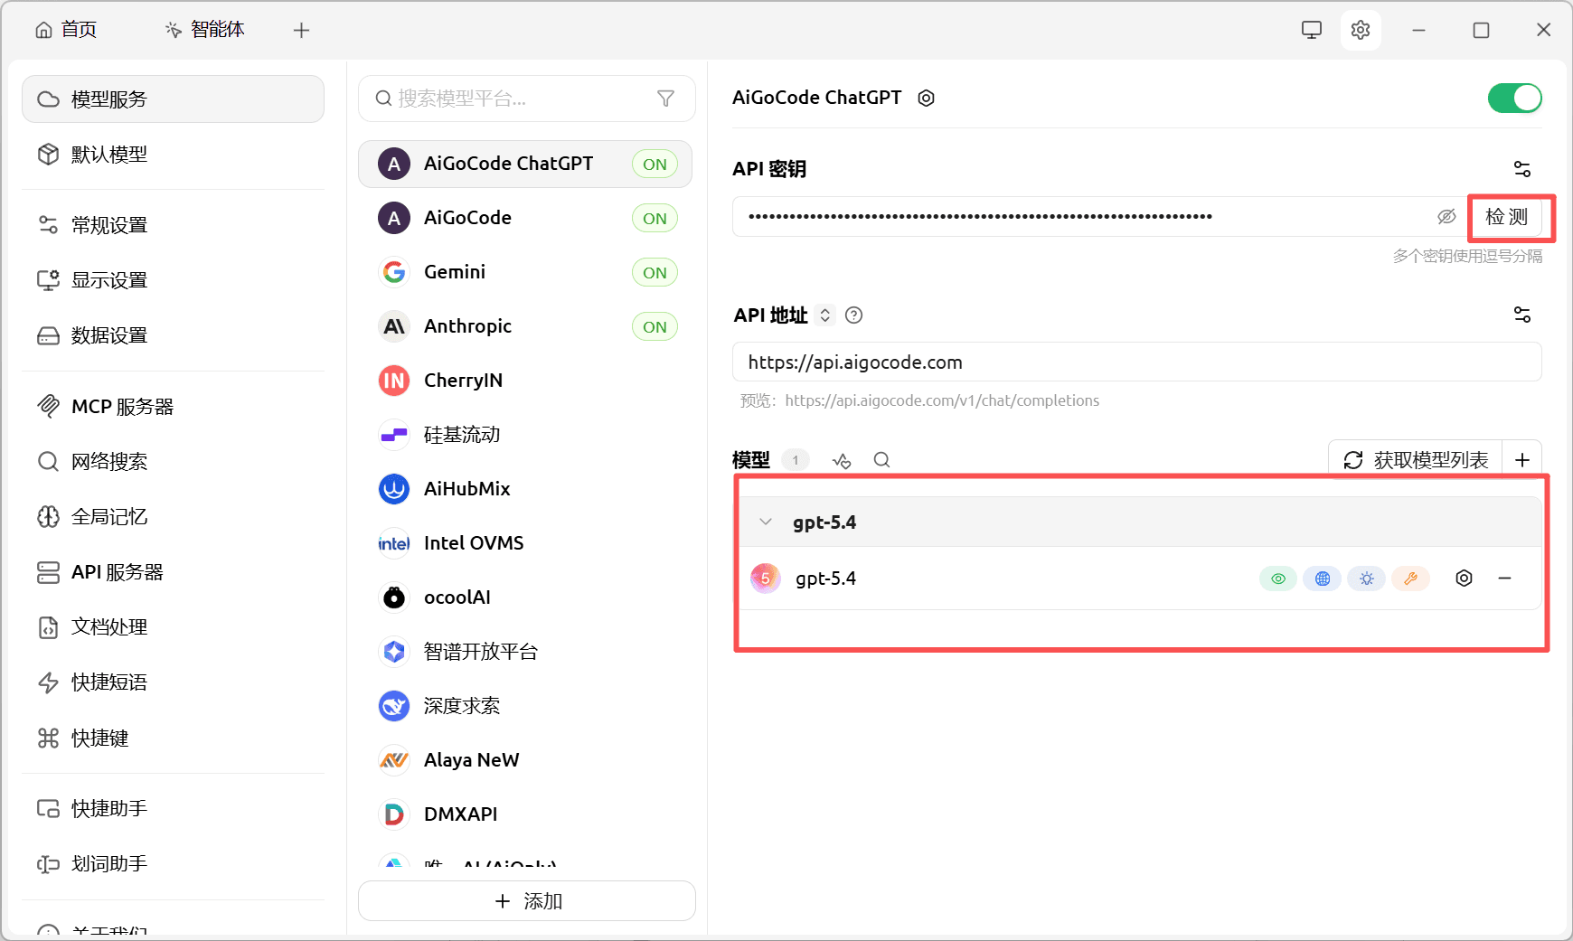Select the 硅基流动 provider
Image resolution: width=1573 pixels, height=941 pixels.
pos(525,435)
